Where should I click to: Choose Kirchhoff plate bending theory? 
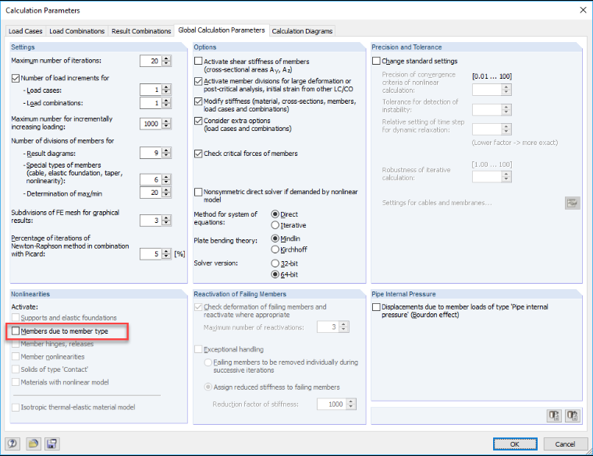pos(275,249)
